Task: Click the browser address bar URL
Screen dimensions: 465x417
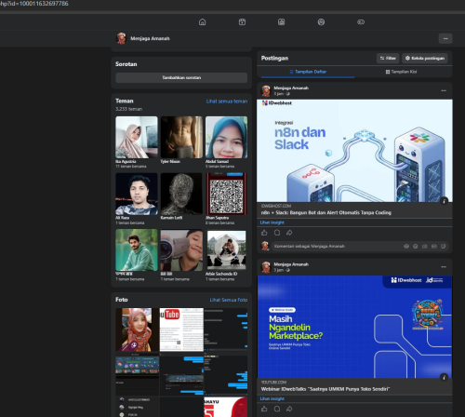Action: point(34,4)
